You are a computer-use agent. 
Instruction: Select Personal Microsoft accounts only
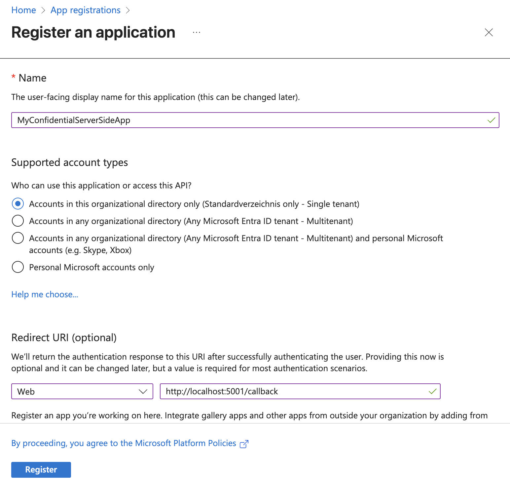coord(18,267)
